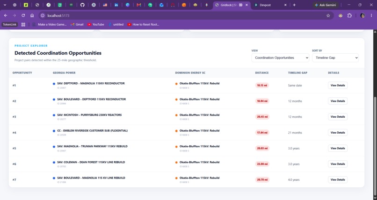Switch to the Devpost tab

270,5
